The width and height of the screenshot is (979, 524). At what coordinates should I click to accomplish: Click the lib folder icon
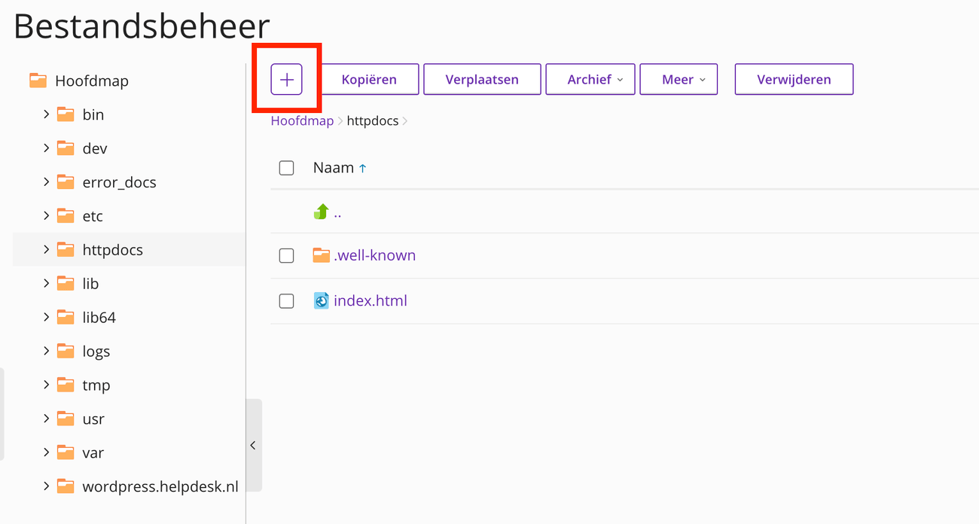66,284
